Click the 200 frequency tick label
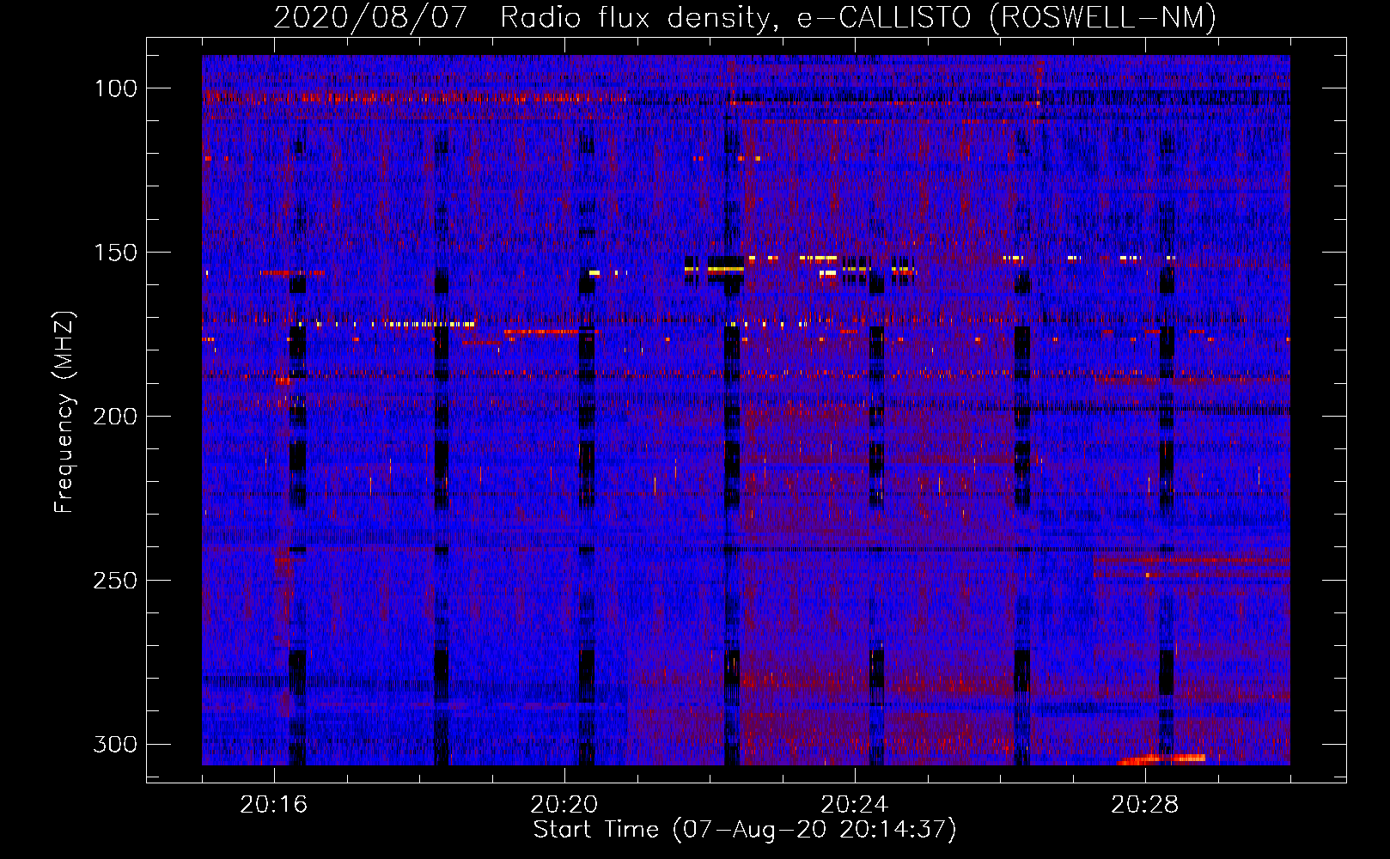This screenshot has height=859, width=1390. tap(115, 417)
